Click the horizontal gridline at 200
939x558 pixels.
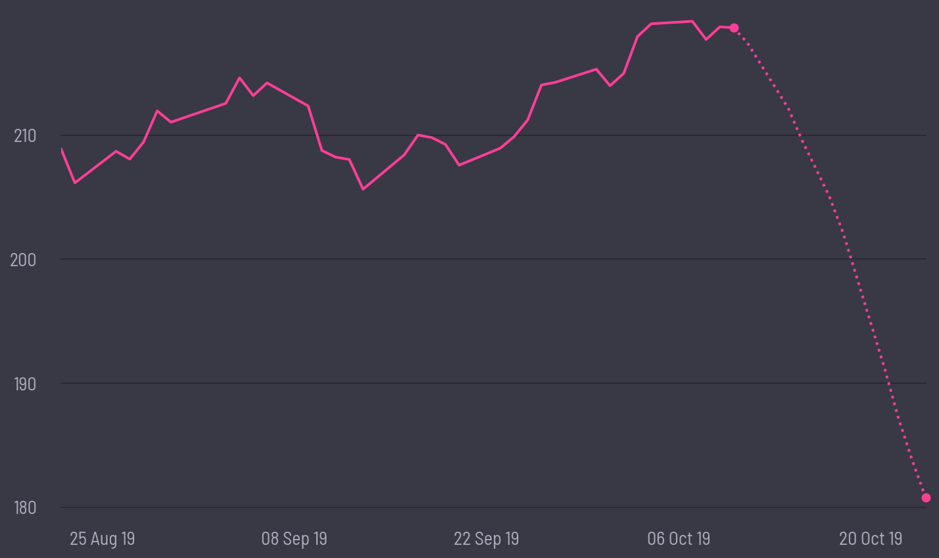pyautogui.click(x=460, y=259)
